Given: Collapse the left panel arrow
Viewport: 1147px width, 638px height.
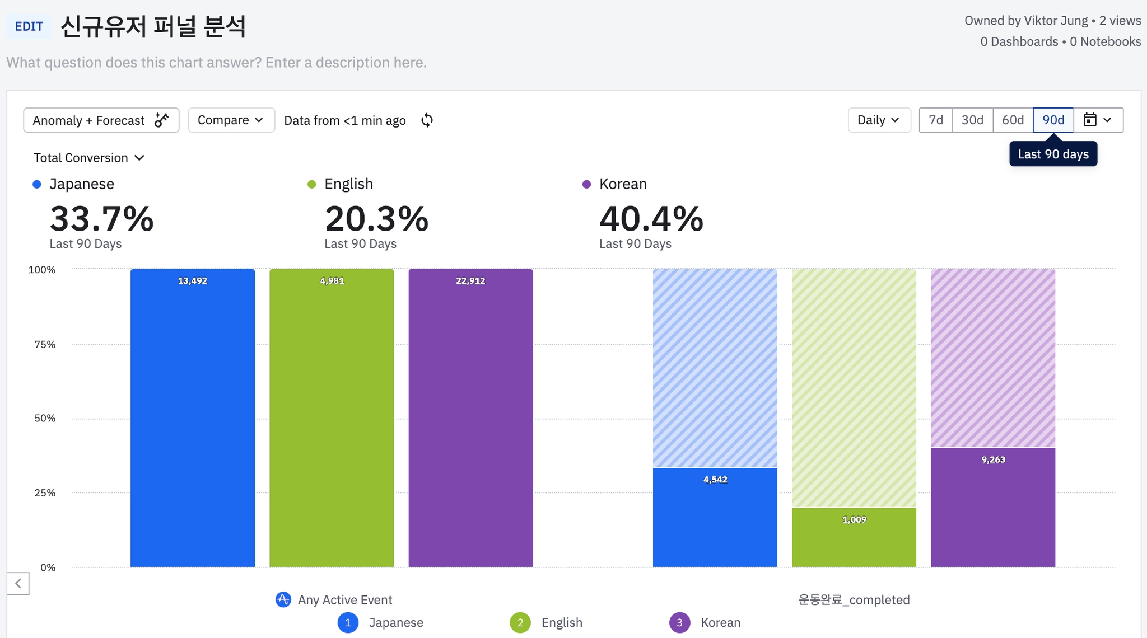Looking at the screenshot, I should click(18, 584).
